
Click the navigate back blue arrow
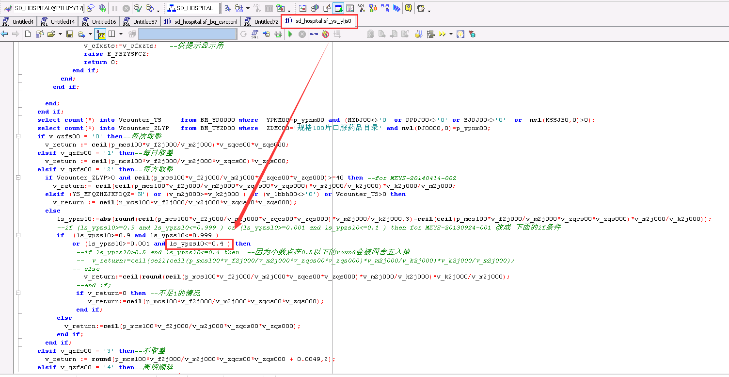click(x=5, y=34)
